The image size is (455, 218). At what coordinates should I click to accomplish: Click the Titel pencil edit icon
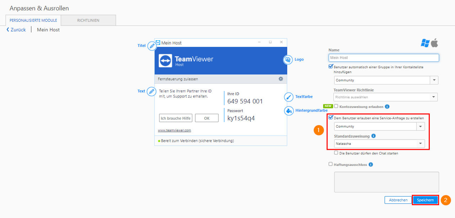click(152, 46)
